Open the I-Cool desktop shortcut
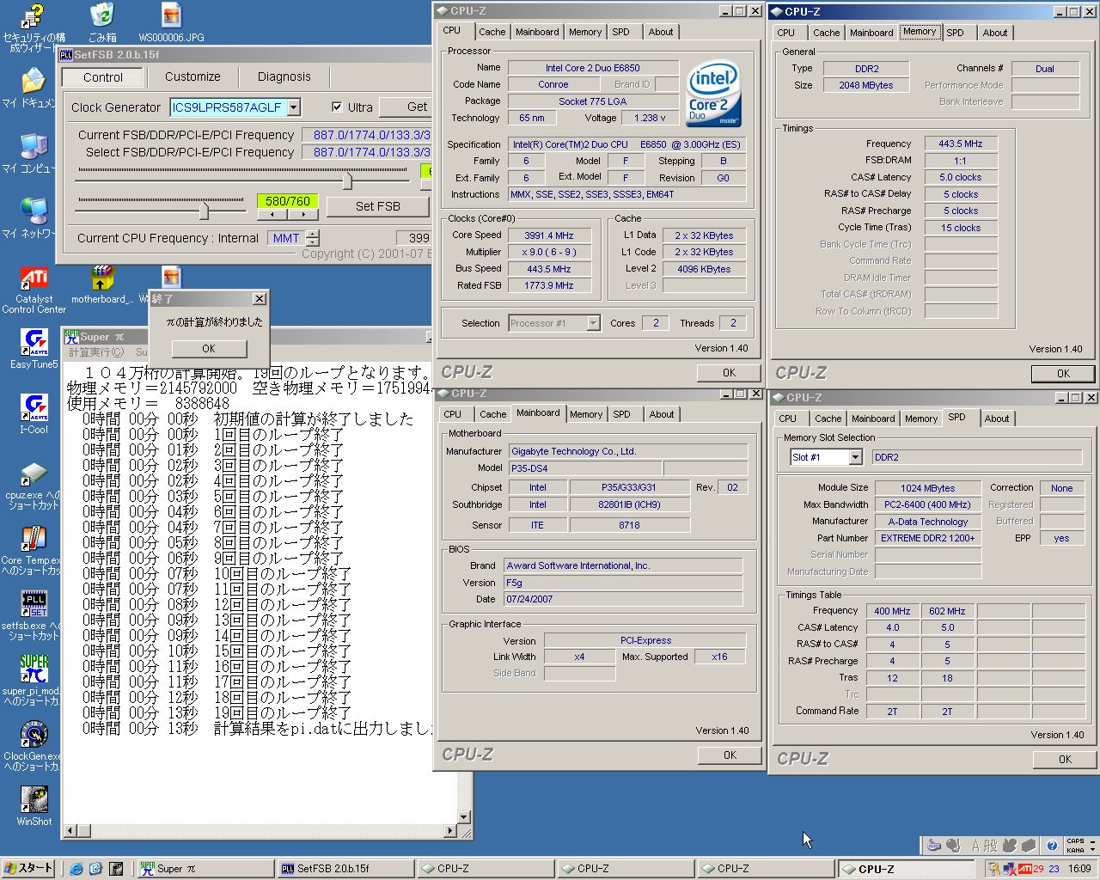 click(x=34, y=407)
